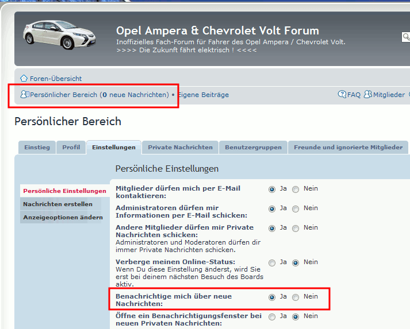The height and width of the screenshot is (329, 410).
Task: Click the Mitglieder people icon
Action: coord(368,94)
